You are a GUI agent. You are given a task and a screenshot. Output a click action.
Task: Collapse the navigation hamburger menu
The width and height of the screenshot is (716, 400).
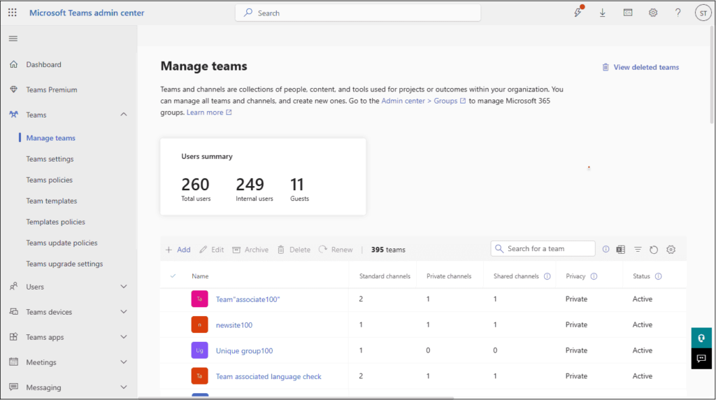pyautogui.click(x=13, y=39)
